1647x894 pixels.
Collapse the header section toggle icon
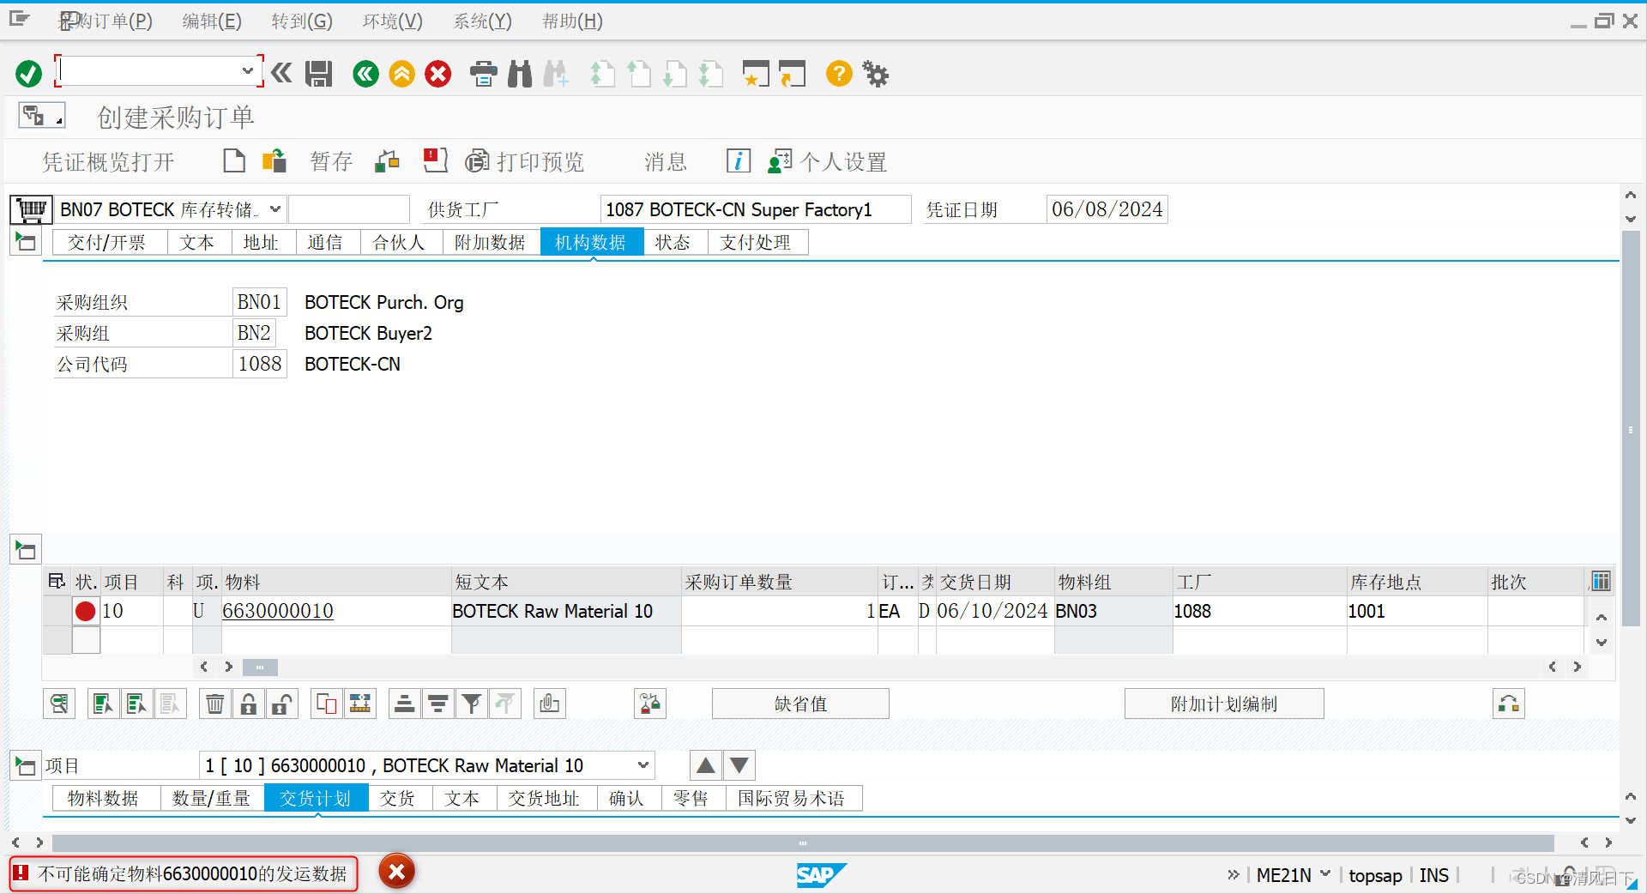pyautogui.click(x=26, y=242)
